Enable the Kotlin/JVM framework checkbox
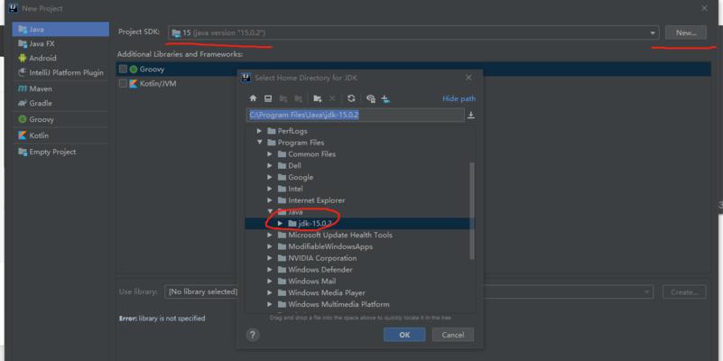Screen dimensions: 723x361 (123, 83)
